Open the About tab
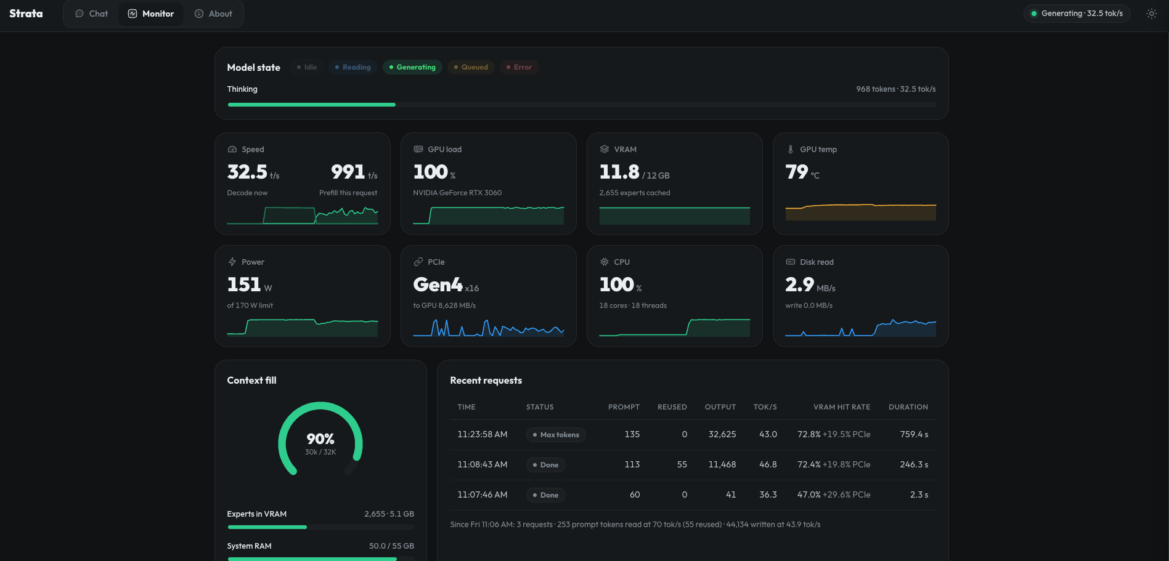Image resolution: width=1169 pixels, height=561 pixels. point(213,14)
